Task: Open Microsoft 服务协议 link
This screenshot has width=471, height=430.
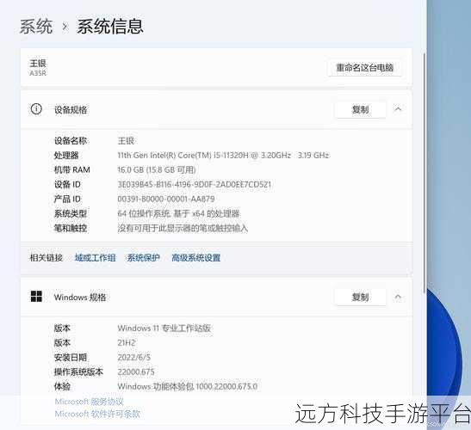Action: coord(89,402)
